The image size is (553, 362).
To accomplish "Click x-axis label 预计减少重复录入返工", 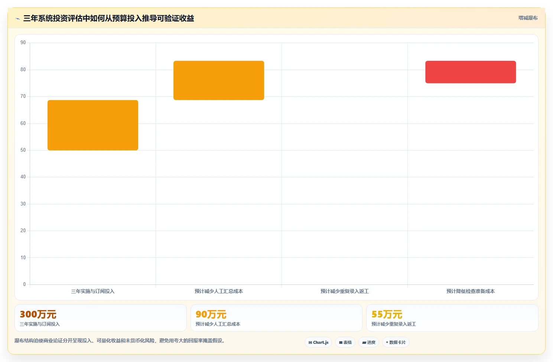I will pyautogui.click(x=345, y=291).
